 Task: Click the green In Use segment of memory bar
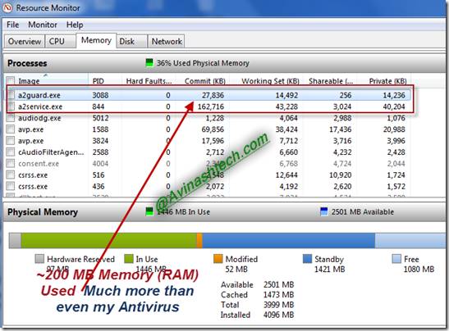tap(109, 240)
